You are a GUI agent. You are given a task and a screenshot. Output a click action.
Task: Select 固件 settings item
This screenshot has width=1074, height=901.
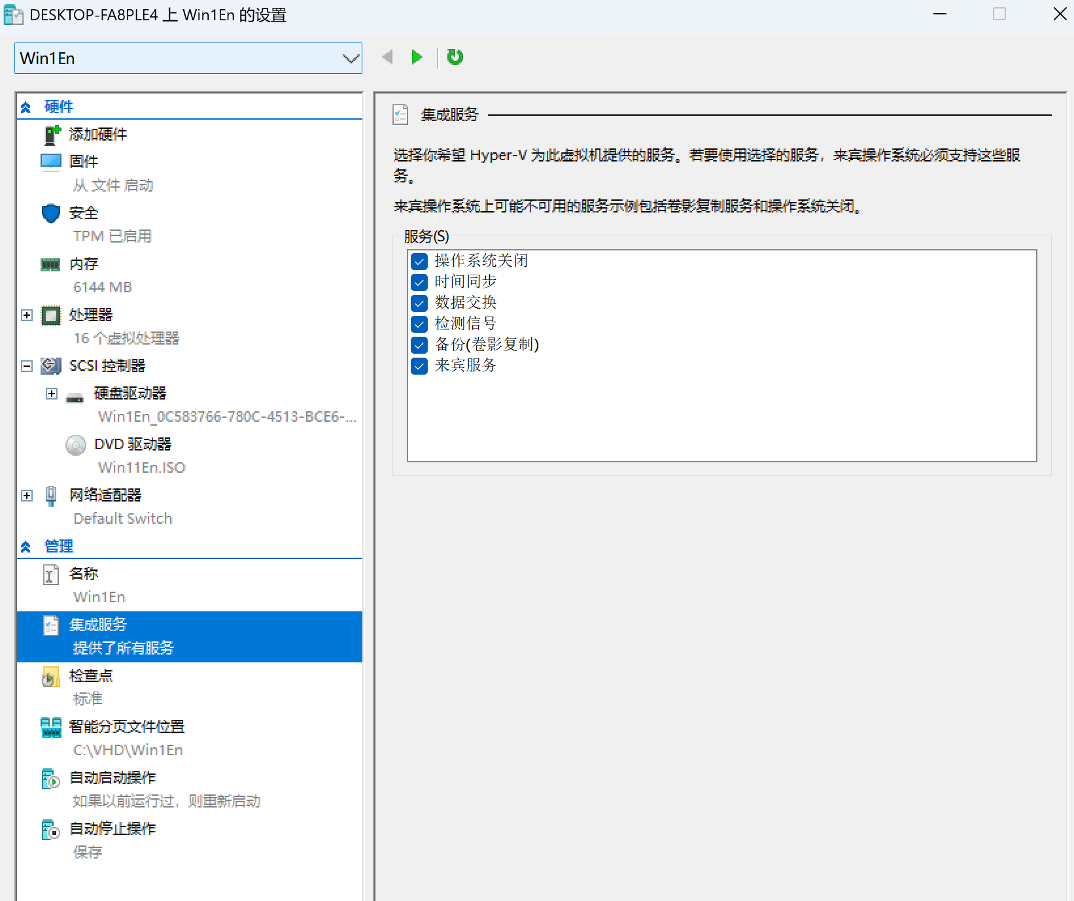coord(84,161)
